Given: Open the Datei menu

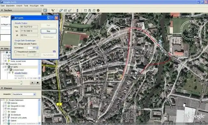Looking at the screenshot, I should [3, 6].
